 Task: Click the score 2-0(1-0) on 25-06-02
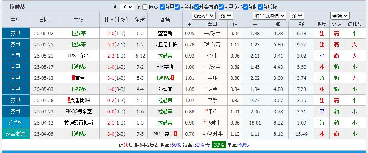(116, 34)
